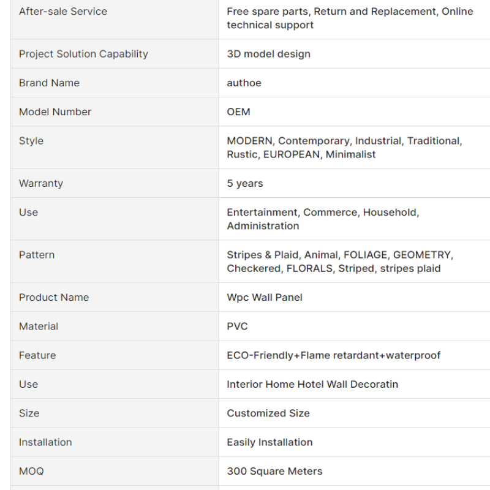This screenshot has width=490, height=490.
Task: Click the Model Number label
Action: (55, 111)
